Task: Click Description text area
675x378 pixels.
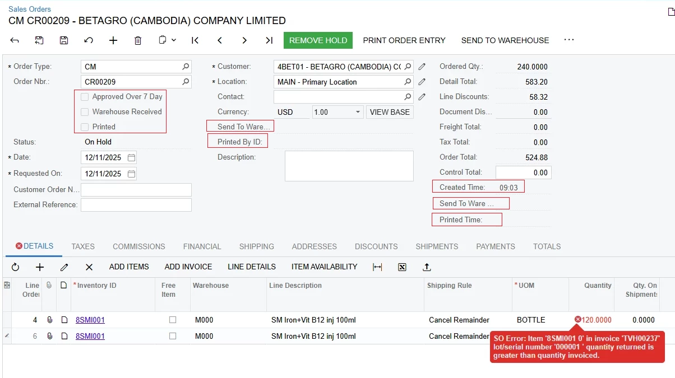Action: coord(349,166)
